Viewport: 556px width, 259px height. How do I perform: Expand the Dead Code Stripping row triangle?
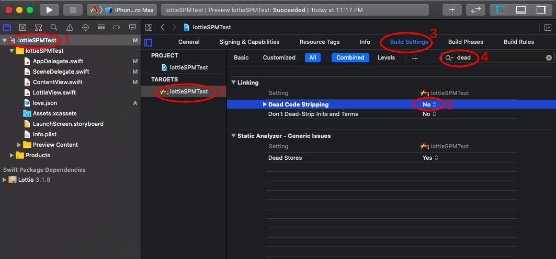pyautogui.click(x=265, y=104)
